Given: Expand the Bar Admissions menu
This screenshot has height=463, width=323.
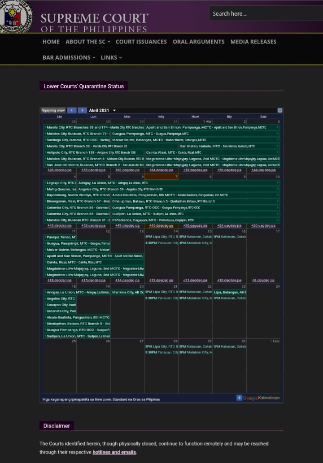Looking at the screenshot, I should [x=69, y=57].
